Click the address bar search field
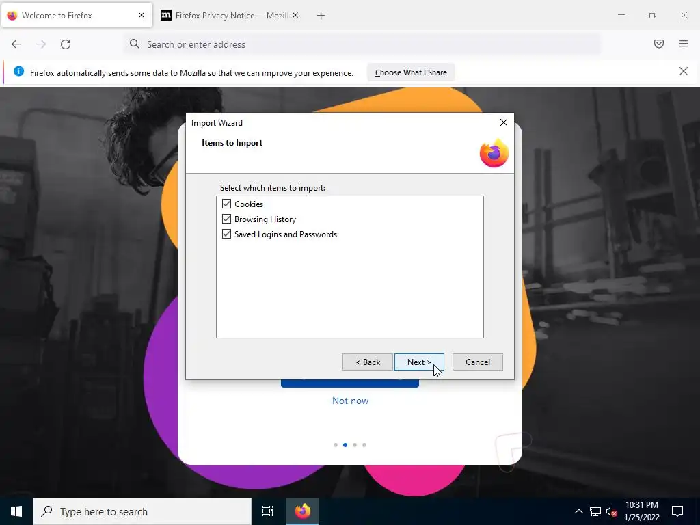This screenshot has height=525, width=700. (x=362, y=44)
